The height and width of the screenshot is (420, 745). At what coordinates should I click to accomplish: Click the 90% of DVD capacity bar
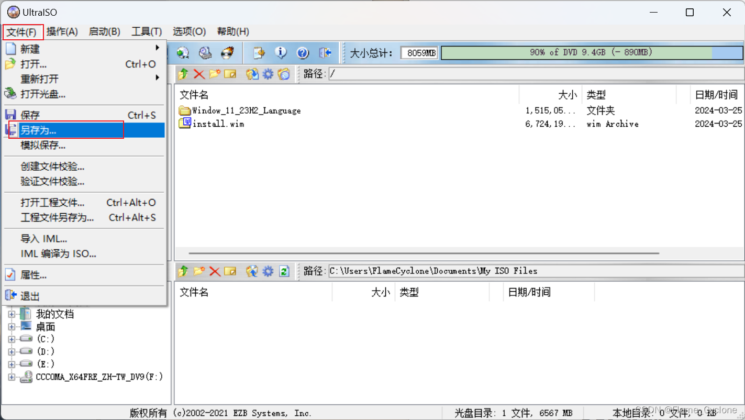point(592,53)
